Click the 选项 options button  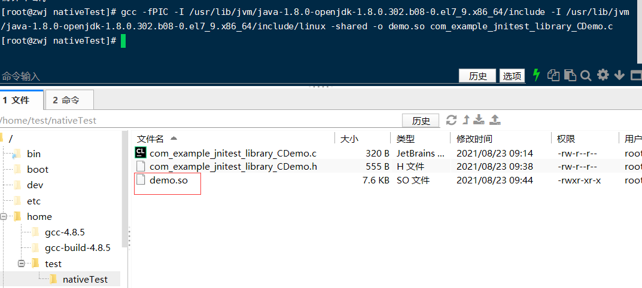coord(512,76)
